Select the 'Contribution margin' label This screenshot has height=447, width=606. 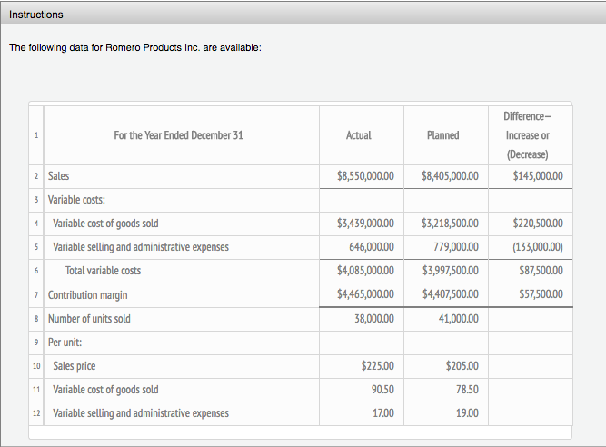tap(88, 295)
